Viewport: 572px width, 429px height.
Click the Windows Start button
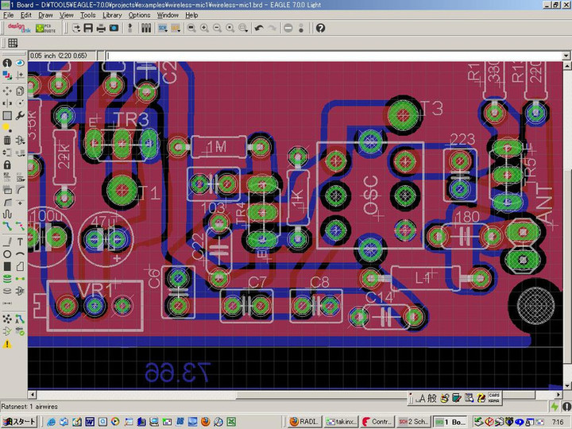pos(19,421)
